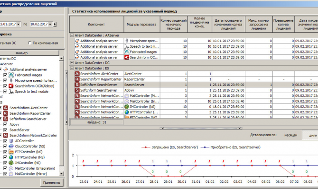Click SoftInform SearchServer icon in filter tree

[6, 119]
